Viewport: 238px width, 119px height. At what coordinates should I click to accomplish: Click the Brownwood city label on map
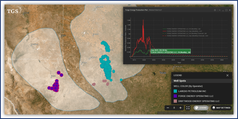coord(178,66)
